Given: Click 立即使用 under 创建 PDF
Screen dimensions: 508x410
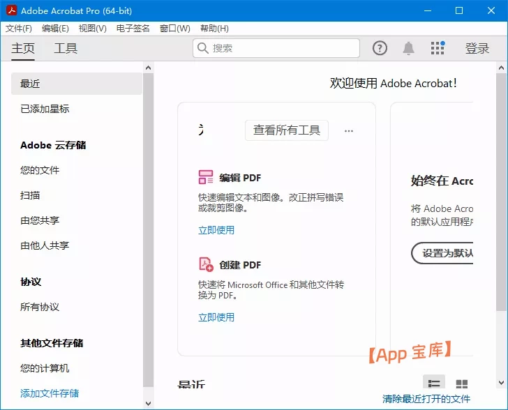Looking at the screenshot, I should [216, 317].
